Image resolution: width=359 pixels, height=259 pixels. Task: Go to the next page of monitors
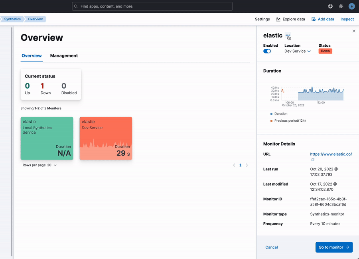247,165
